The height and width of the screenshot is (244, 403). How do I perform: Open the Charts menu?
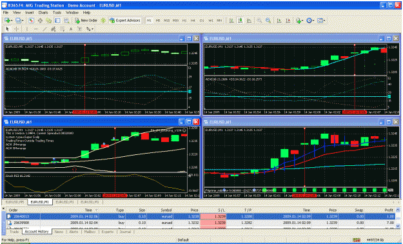click(x=43, y=12)
